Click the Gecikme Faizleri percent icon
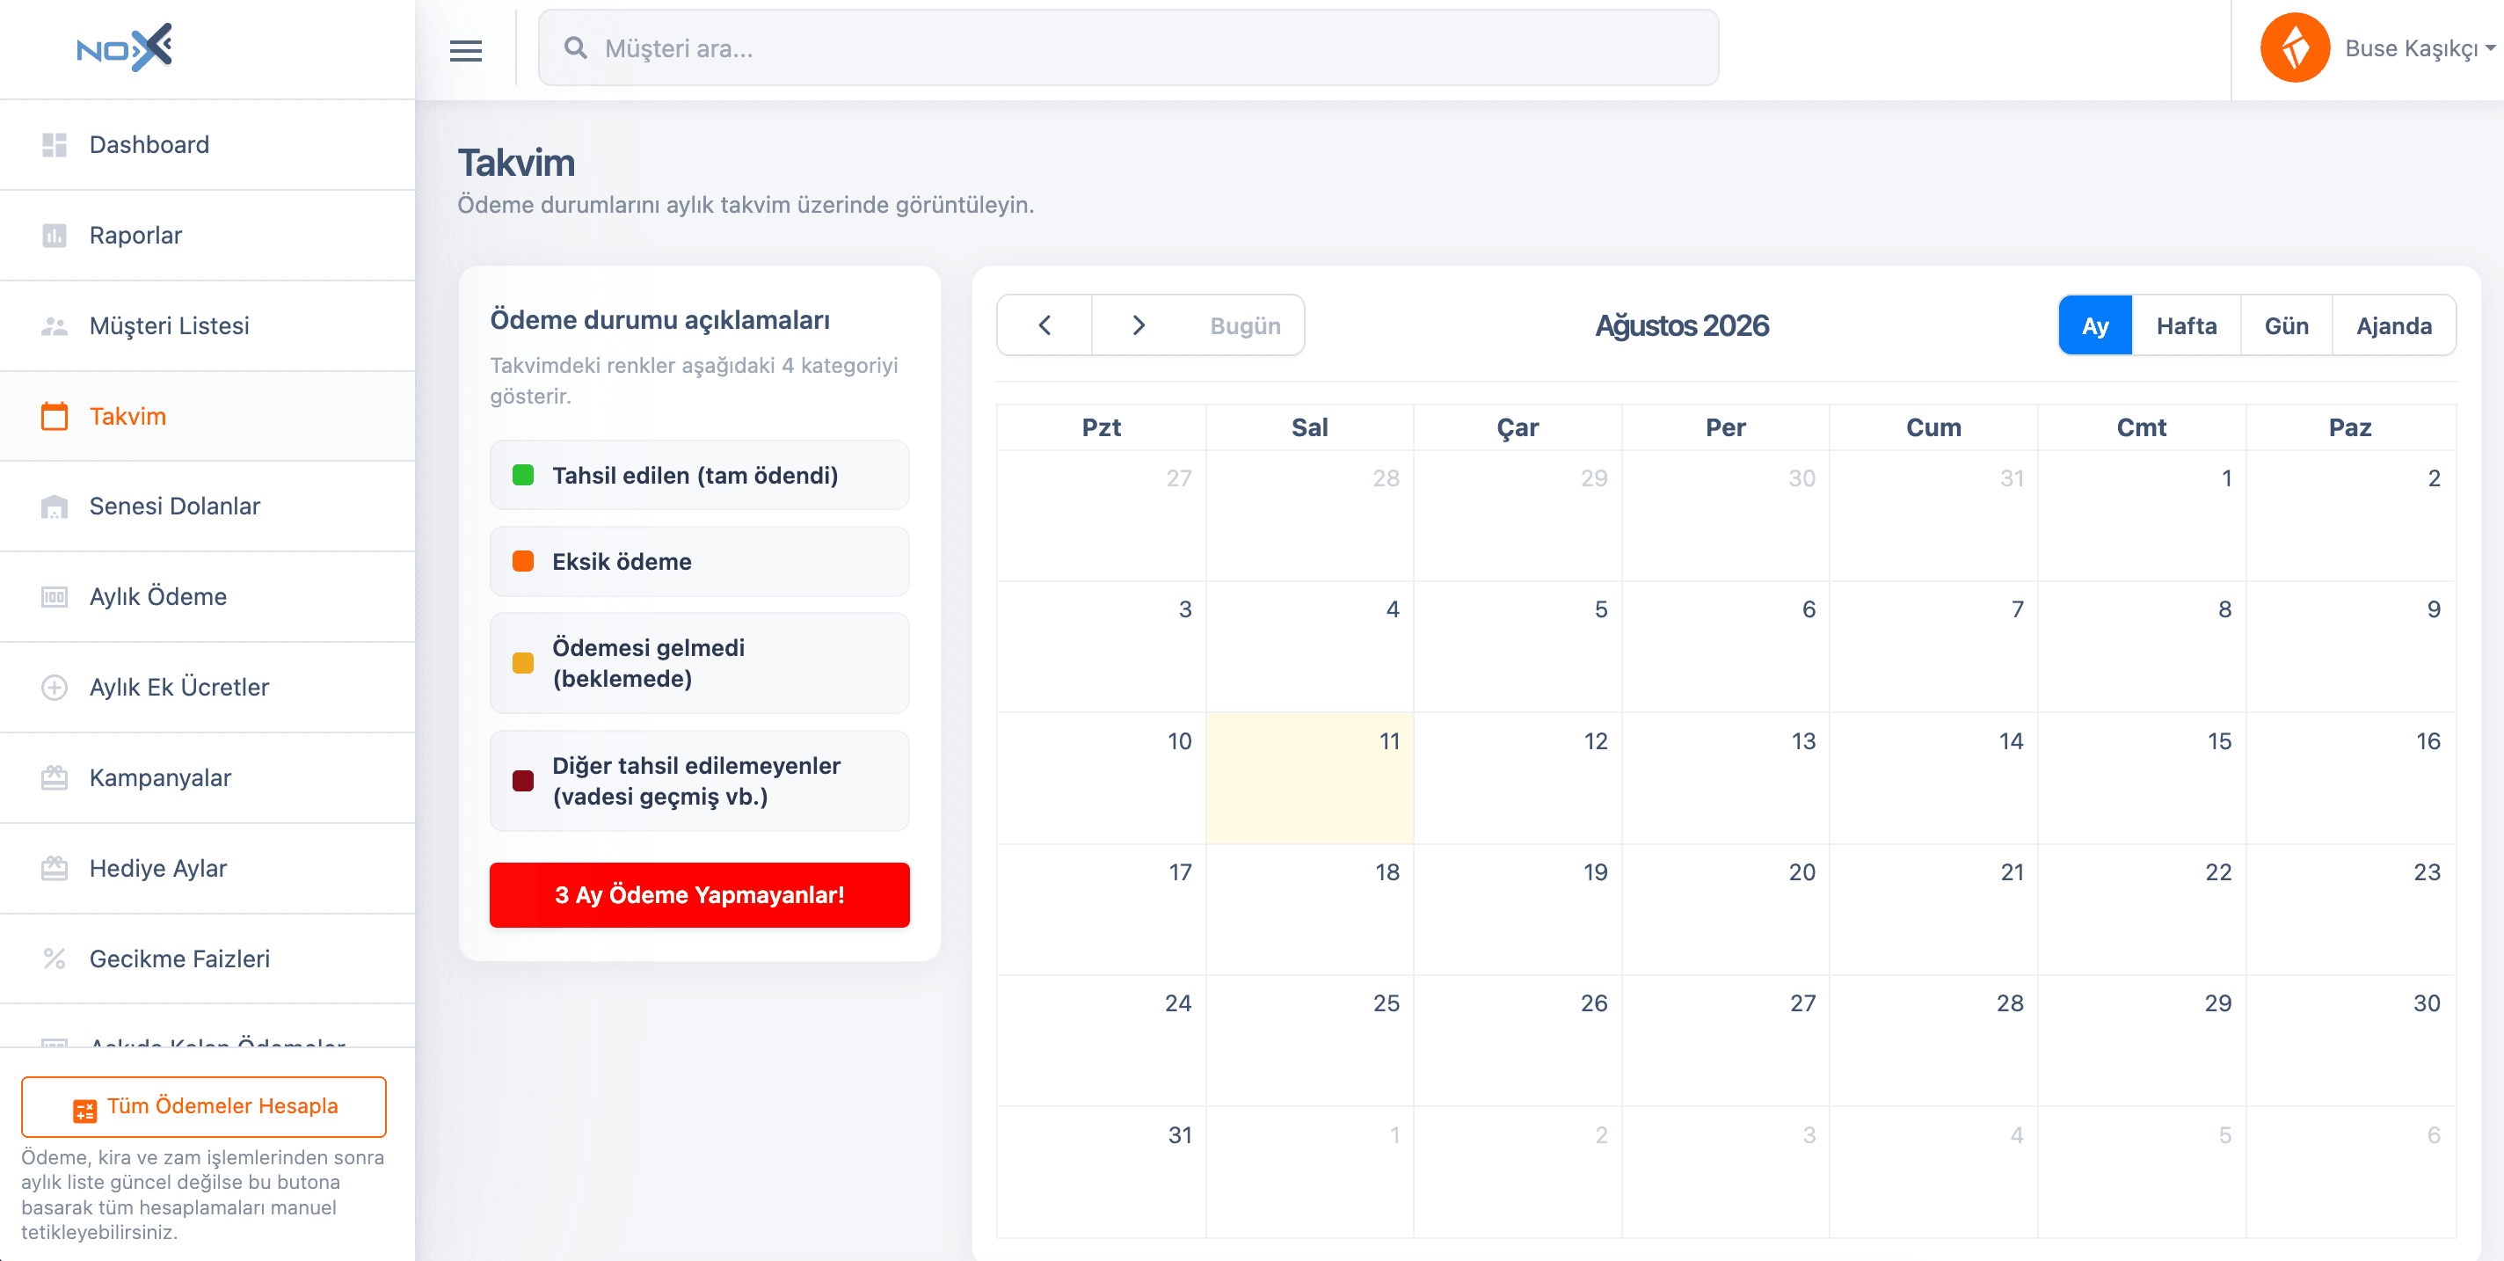The height and width of the screenshot is (1261, 2504). click(x=55, y=959)
